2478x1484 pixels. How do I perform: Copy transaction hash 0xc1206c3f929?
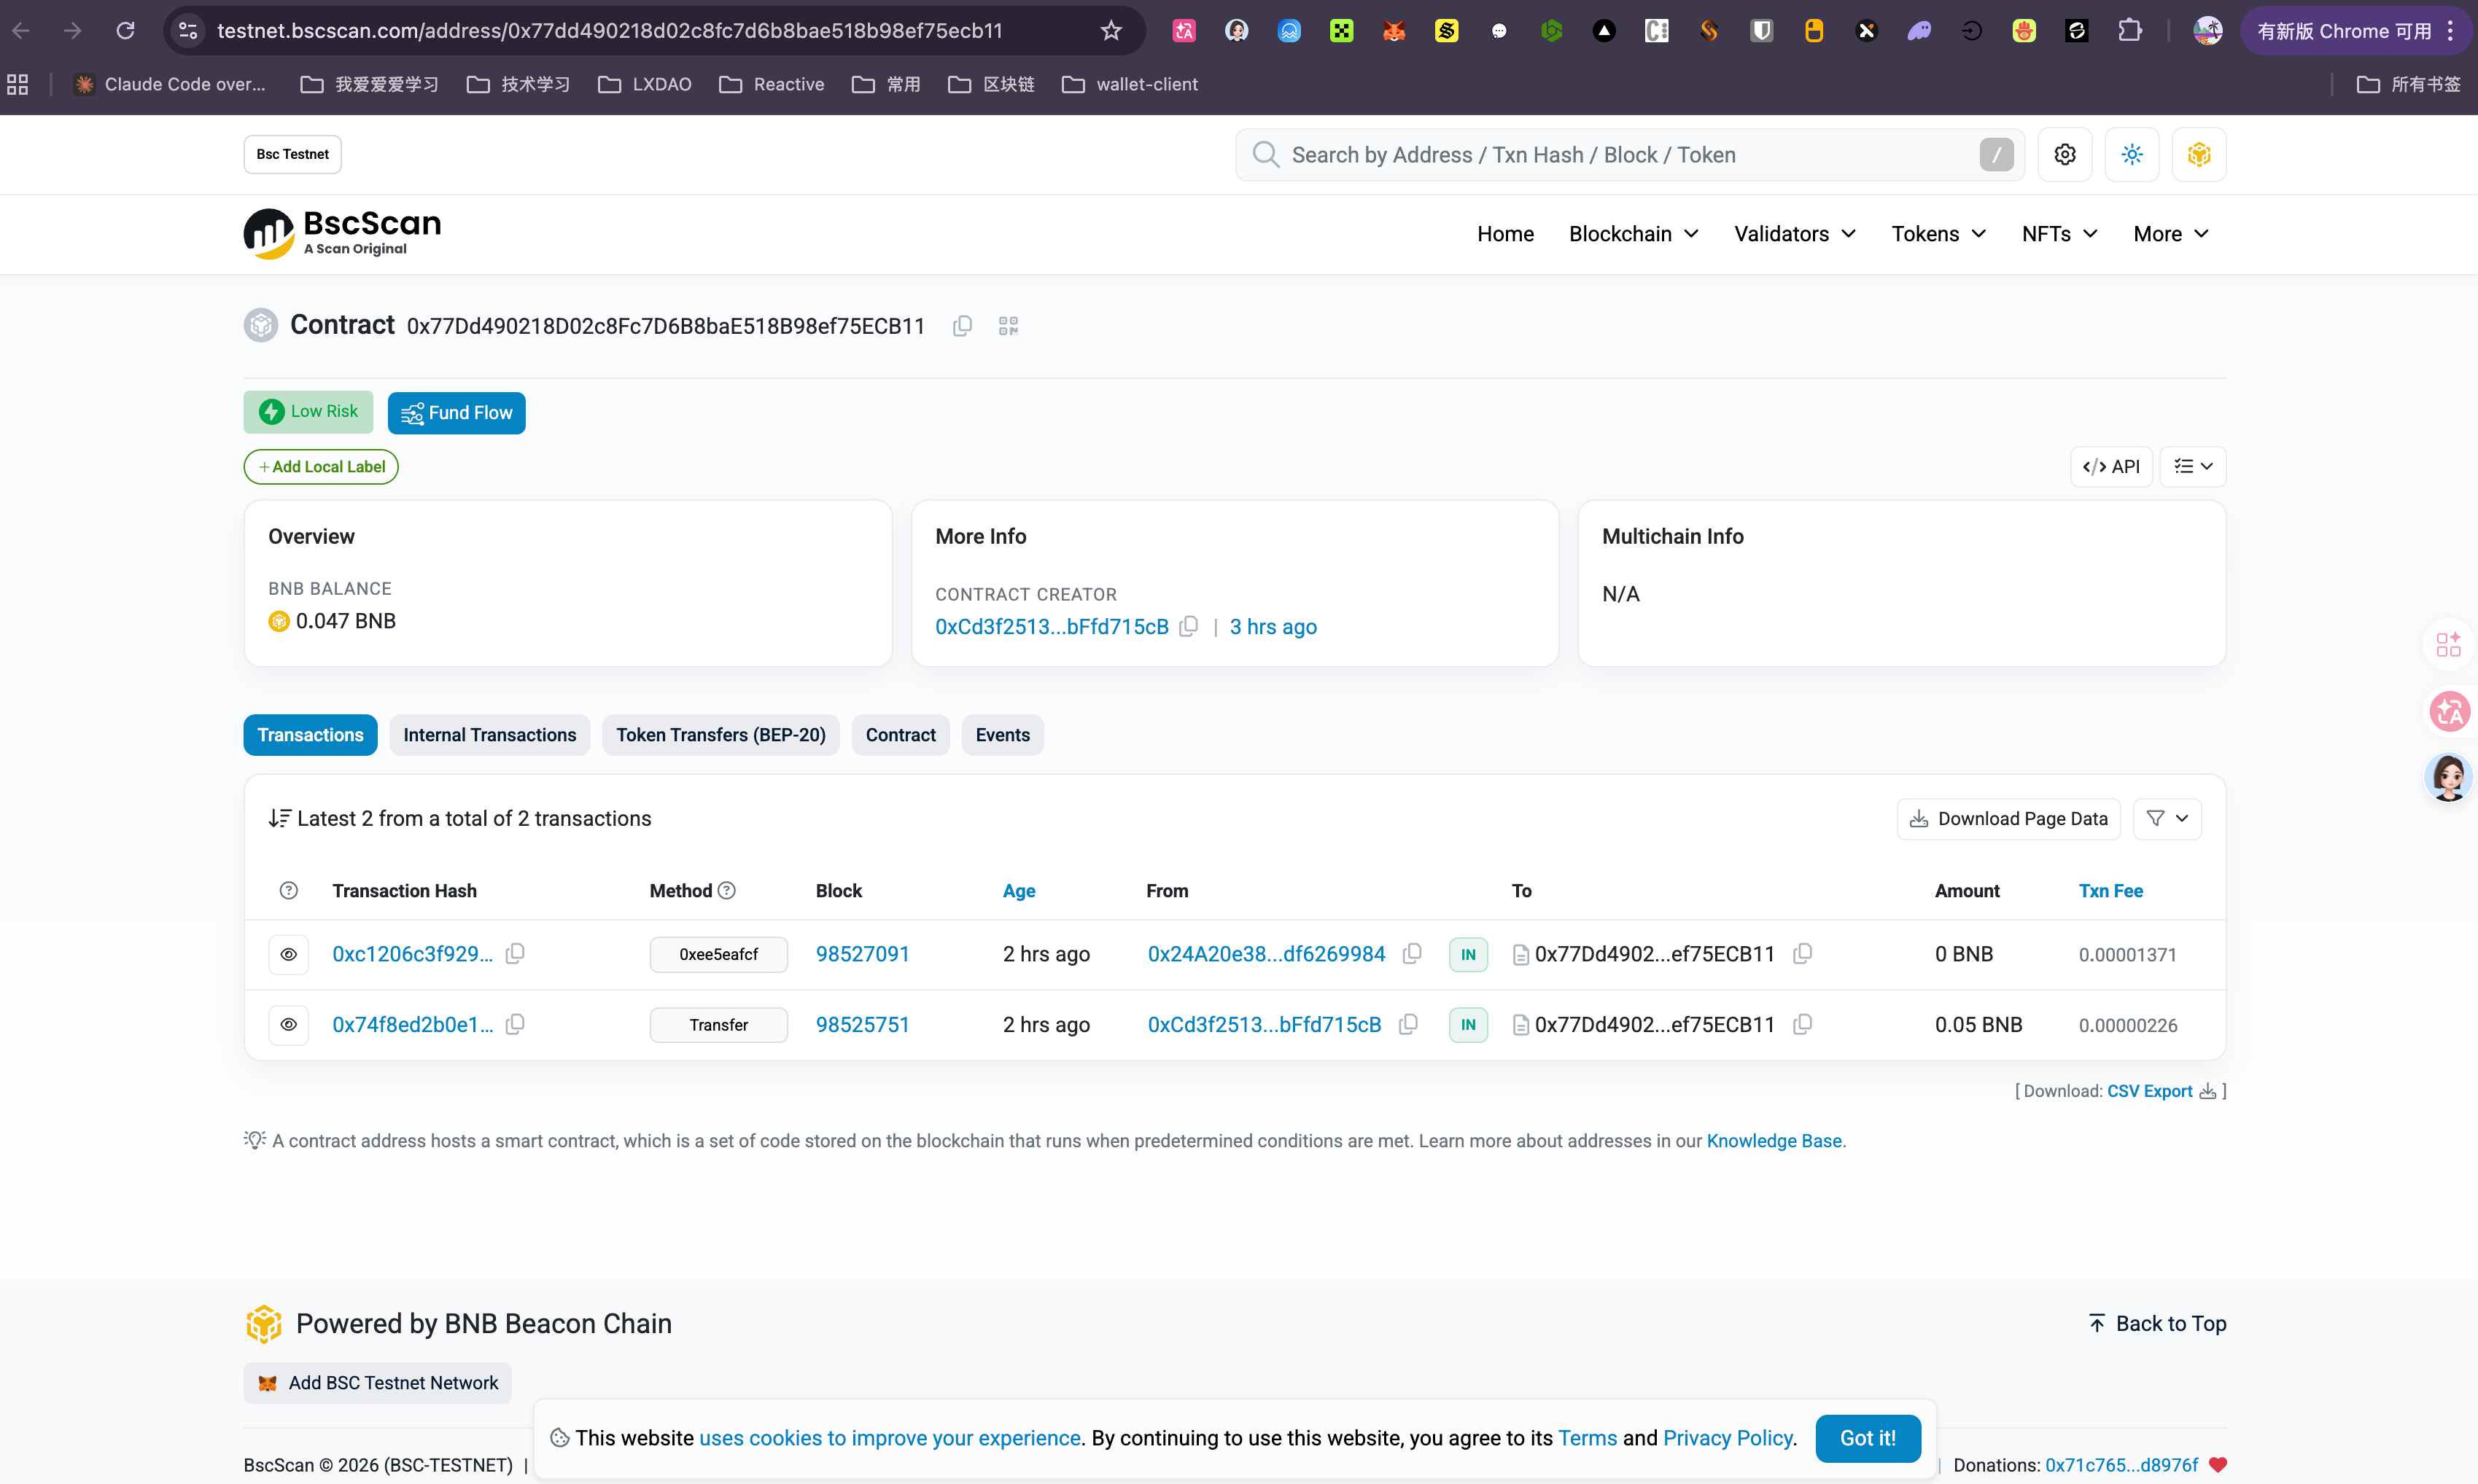[515, 954]
